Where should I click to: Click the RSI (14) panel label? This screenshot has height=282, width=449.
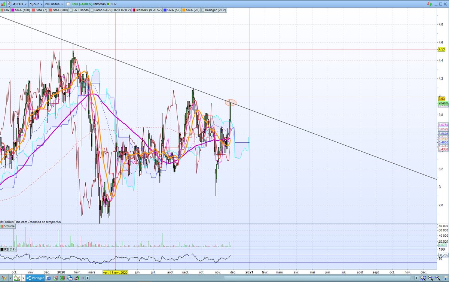point(8,249)
